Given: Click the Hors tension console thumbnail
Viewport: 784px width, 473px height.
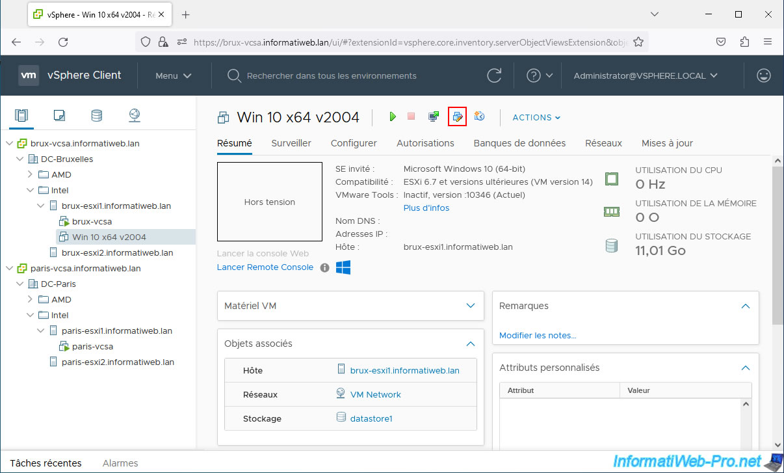Looking at the screenshot, I should click(x=270, y=202).
